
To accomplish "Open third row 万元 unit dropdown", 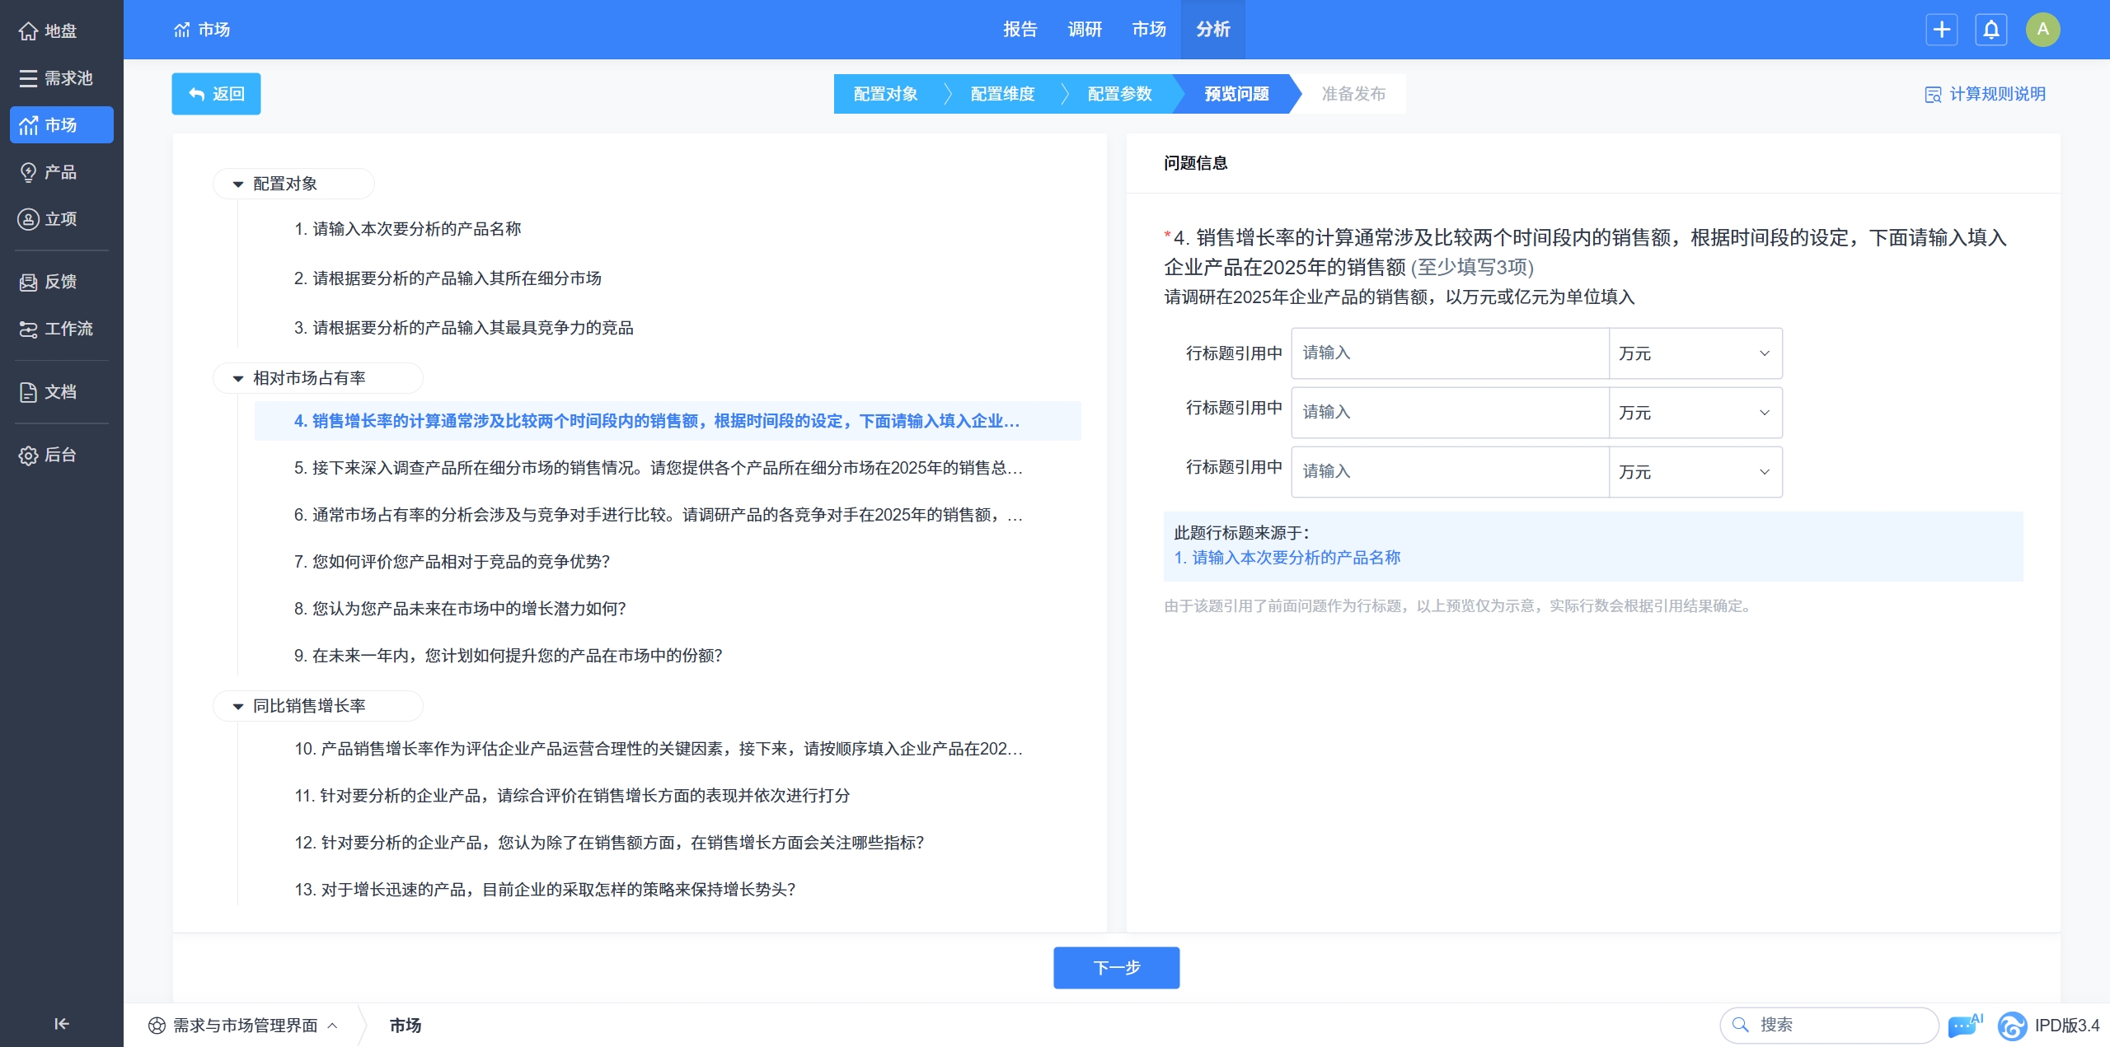I will tap(1695, 472).
